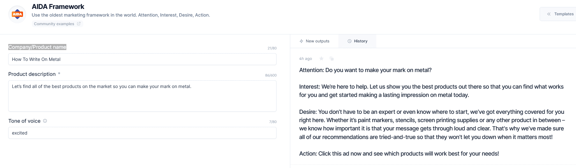Click the AIDA Framework logo icon
Screen dimensions: 576x168
pyautogui.click(x=17, y=14)
